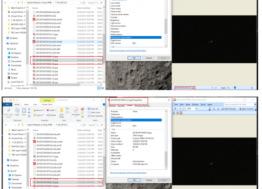Open Help menu in Picture Manager
The height and width of the screenshot is (189, 262).
210,104
